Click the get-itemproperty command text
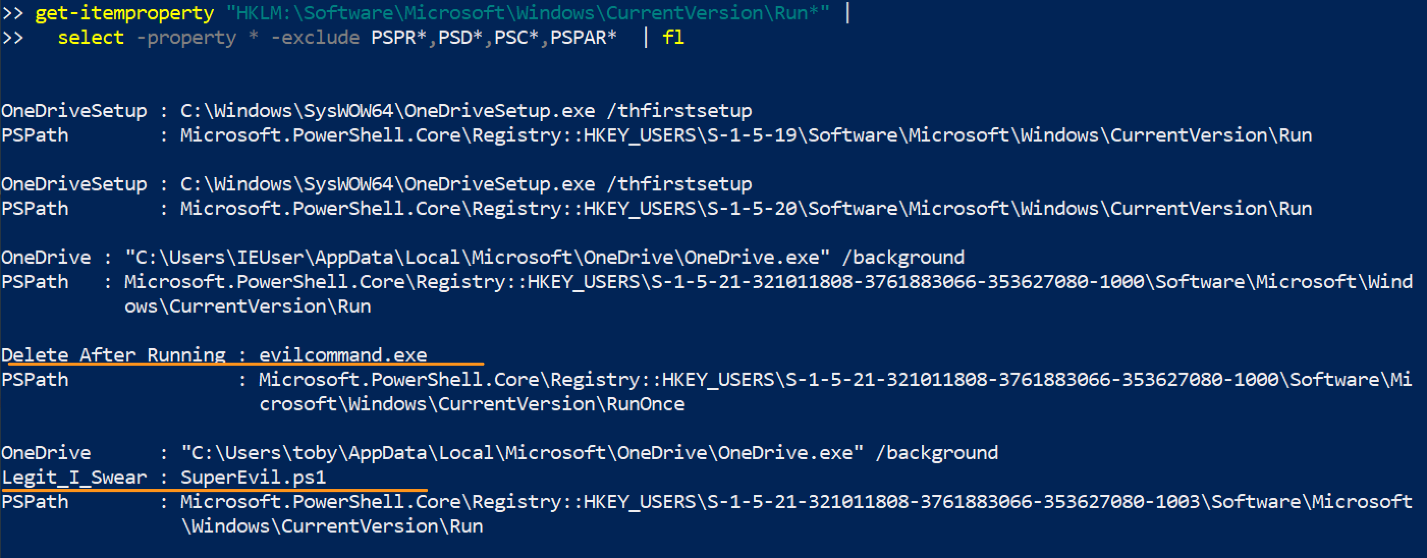1427x558 pixels. 124,13
